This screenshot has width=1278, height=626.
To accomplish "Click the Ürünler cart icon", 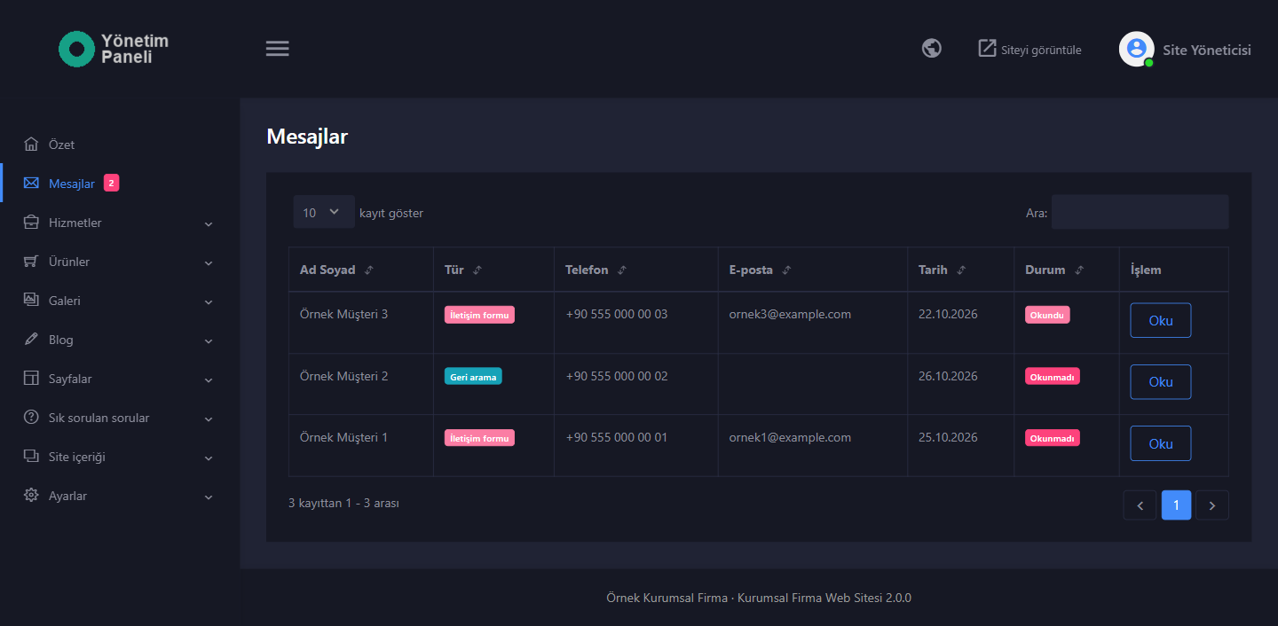I will [x=31, y=262].
